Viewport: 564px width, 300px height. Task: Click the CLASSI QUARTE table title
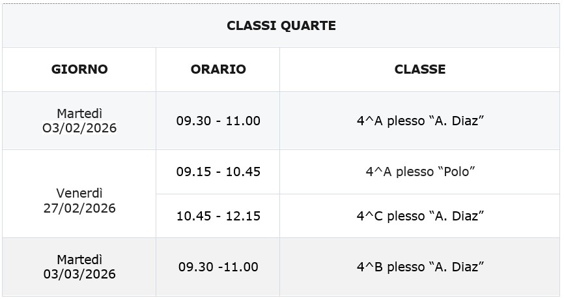coord(281,26)
